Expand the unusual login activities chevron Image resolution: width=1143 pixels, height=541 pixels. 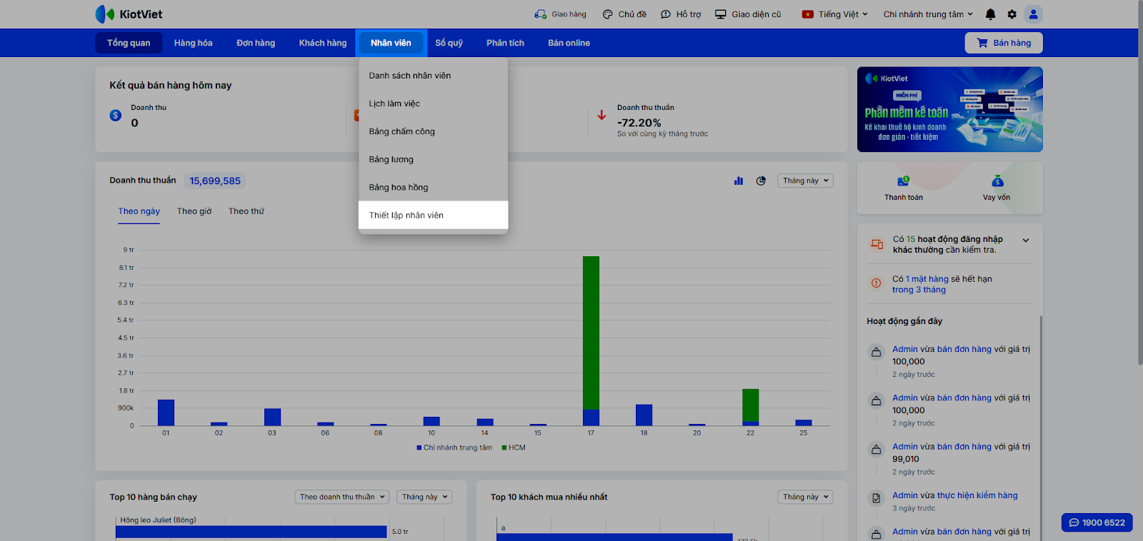coord(1026,241)
